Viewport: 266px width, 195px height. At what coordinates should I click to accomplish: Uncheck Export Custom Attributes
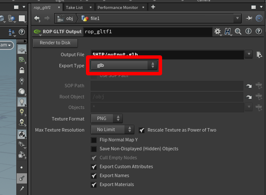[94, 167]
